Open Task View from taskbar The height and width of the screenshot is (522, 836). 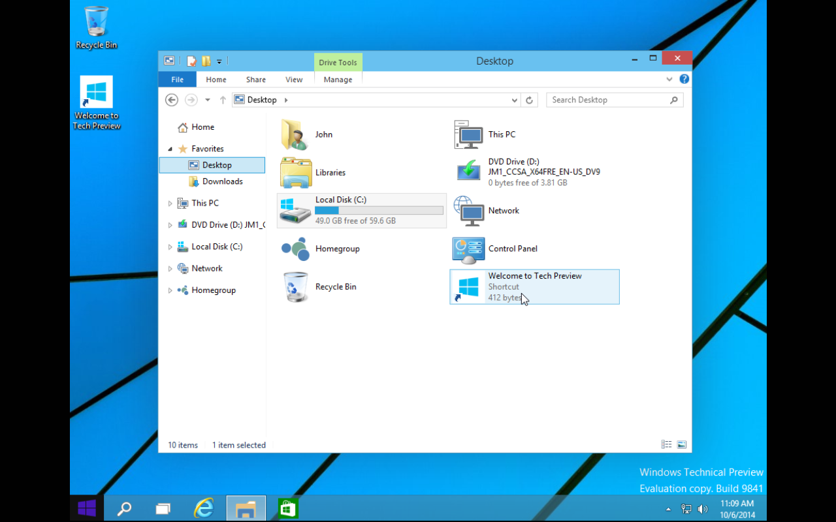pos(163,508)
